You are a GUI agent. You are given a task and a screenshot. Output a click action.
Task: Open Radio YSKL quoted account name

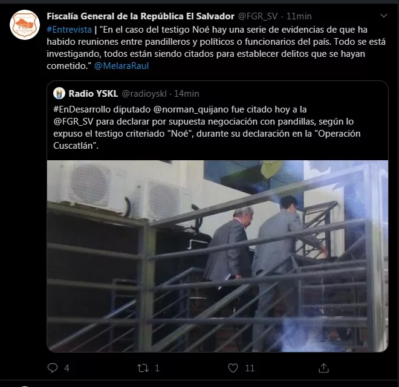pyautogui.click(x=93, y=94)
